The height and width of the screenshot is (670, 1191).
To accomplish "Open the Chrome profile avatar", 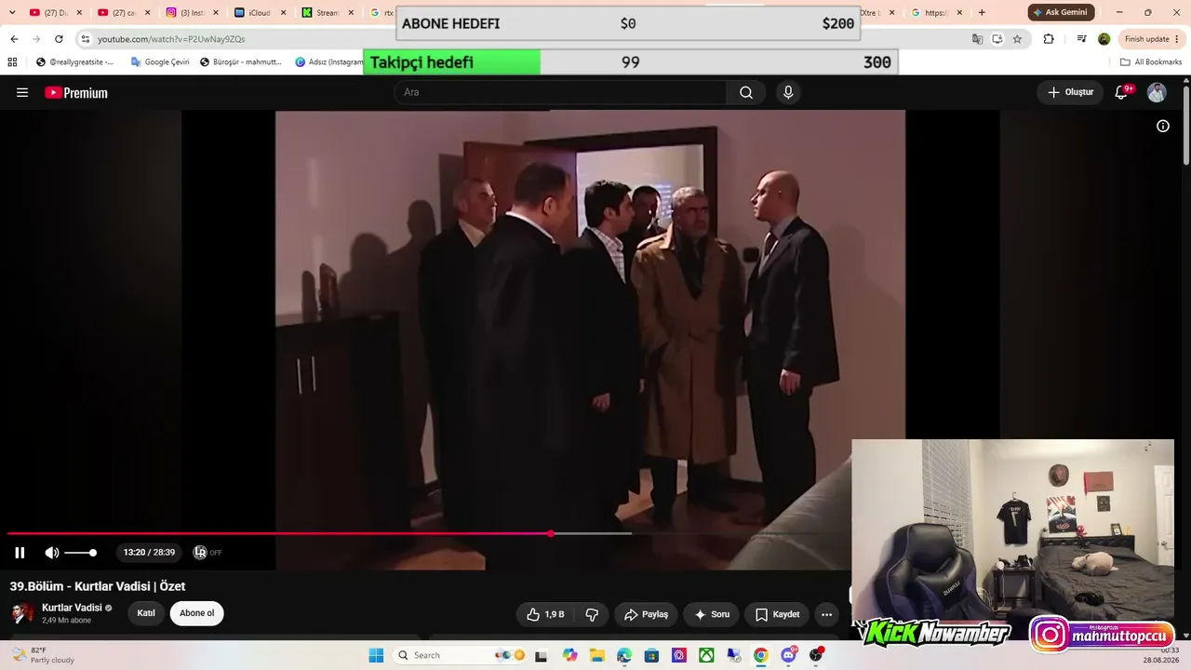I will pyautogui.click(x=1104, y=39).
